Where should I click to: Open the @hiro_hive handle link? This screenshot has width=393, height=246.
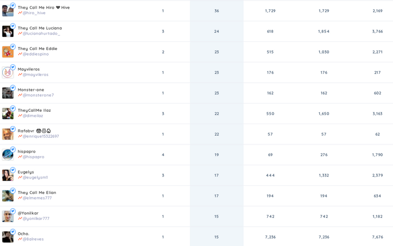34,13
